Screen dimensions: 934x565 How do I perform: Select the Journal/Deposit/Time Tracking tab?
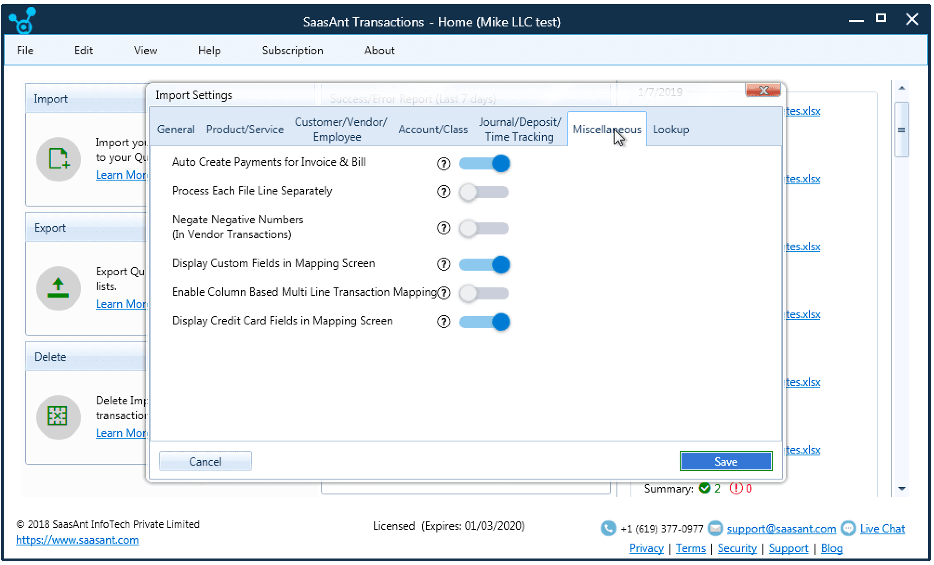[520, 129]
